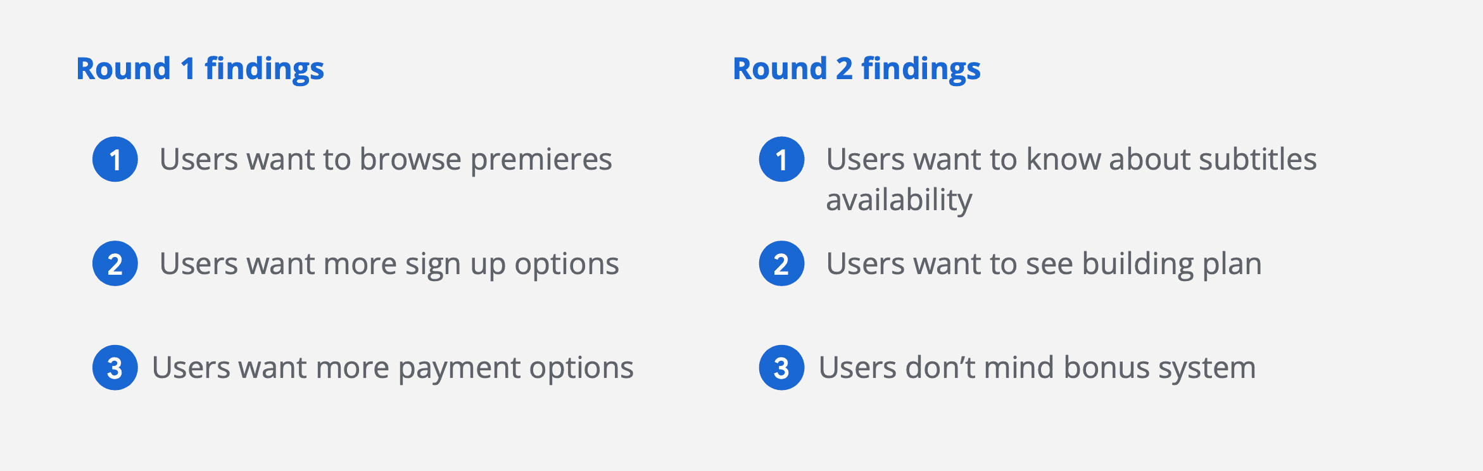Select the number 1 badge under Round 2
This screenshot has height=471, width=1483.
click(x=782, y=160)
